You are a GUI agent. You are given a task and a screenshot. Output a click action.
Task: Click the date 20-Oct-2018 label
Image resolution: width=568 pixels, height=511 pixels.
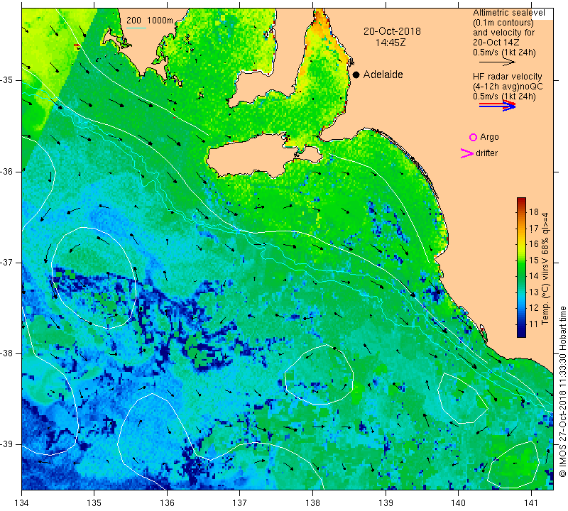(x=392, y=31)
